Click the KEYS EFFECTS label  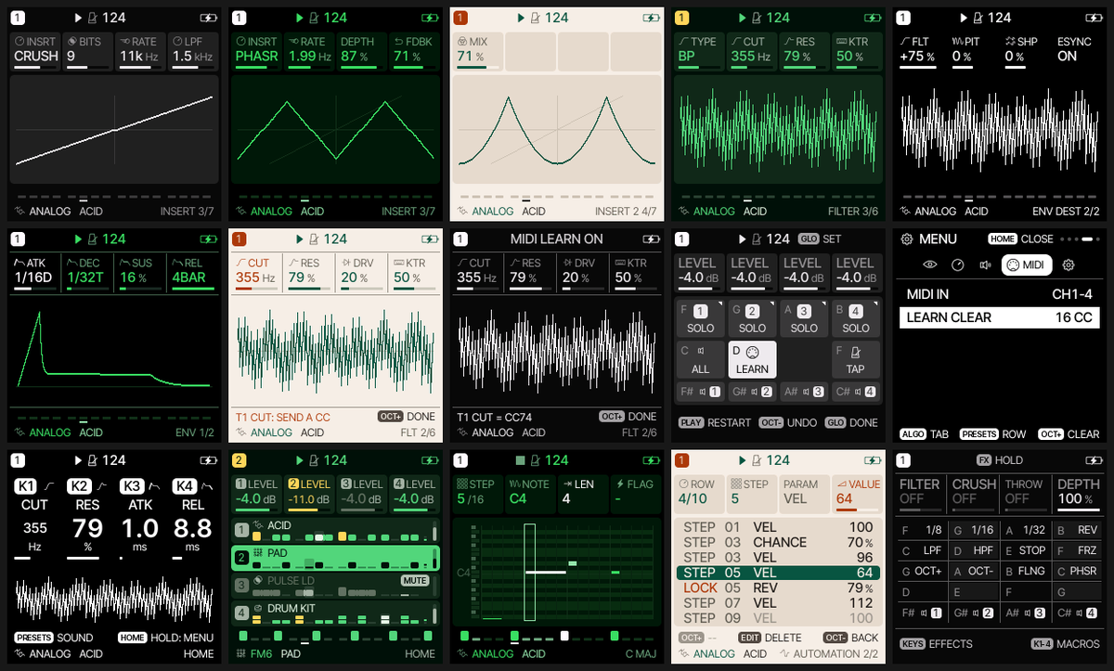[x=936, y=643]
